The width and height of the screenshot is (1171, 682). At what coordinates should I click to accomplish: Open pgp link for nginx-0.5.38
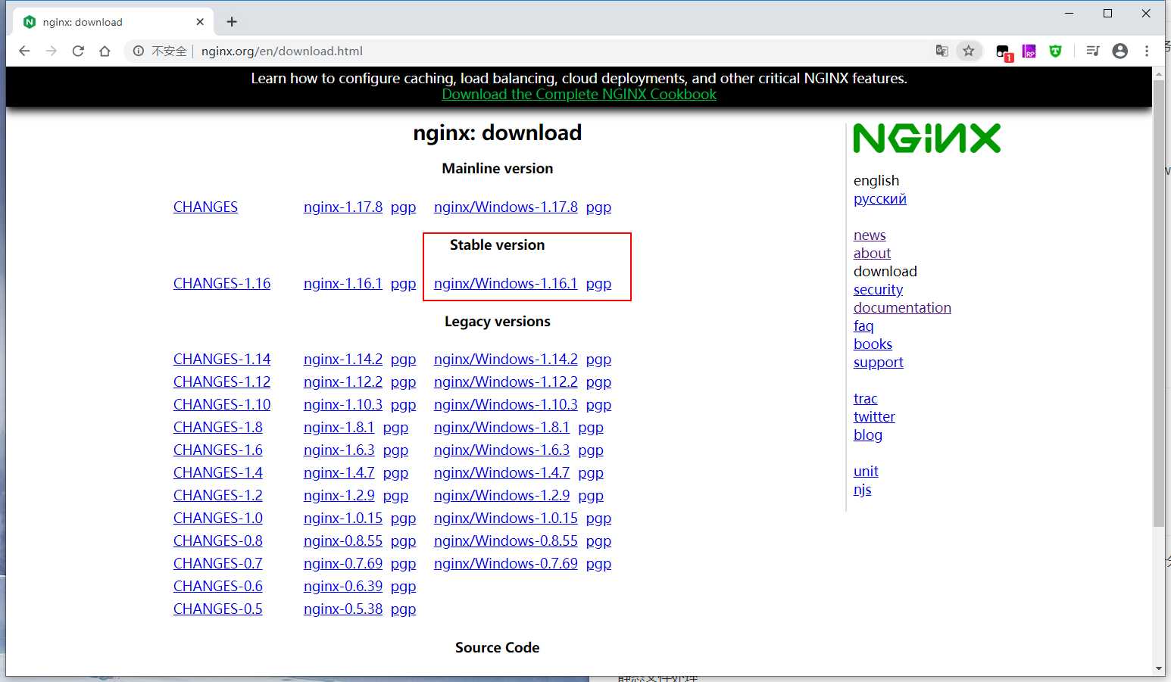click(403, 609)
